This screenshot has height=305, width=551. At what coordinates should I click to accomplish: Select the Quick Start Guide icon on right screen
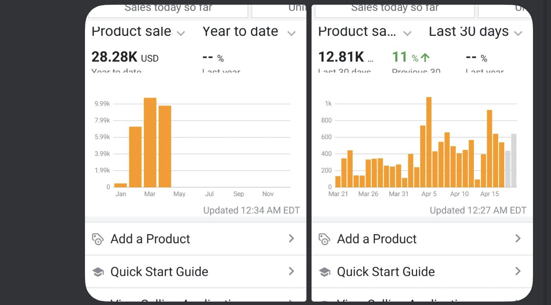coord(325,272)
